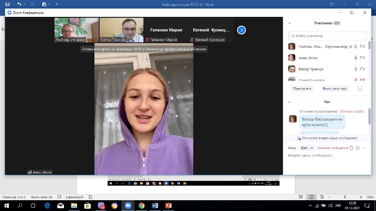Open File Explorer from taskbar

click(74, 206)
